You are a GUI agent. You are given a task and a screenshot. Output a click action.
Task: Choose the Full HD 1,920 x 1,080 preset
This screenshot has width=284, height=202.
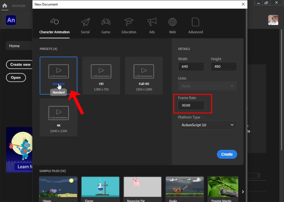(x=144, y=75)
